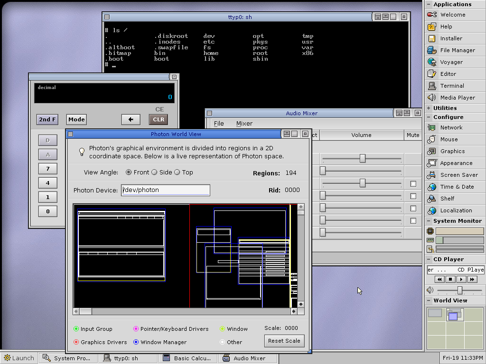
Task: Open the Screen Saver settings
Action: pyautogui.click(x=458, y=175)
